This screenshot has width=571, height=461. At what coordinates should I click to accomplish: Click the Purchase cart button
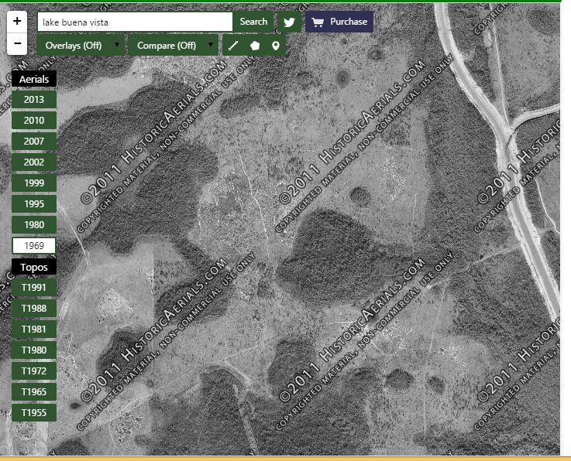pos(339,22)
